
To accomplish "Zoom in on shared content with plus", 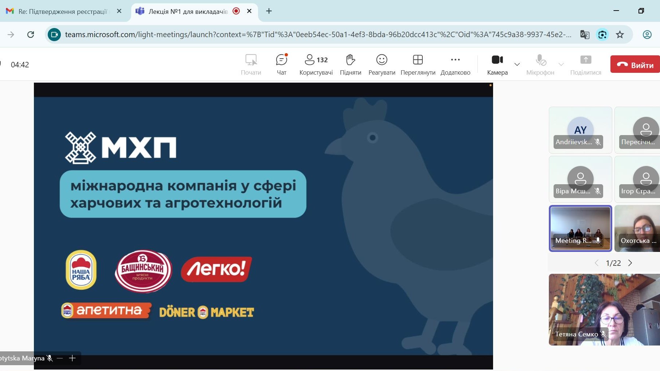I will tap(72, 358).
